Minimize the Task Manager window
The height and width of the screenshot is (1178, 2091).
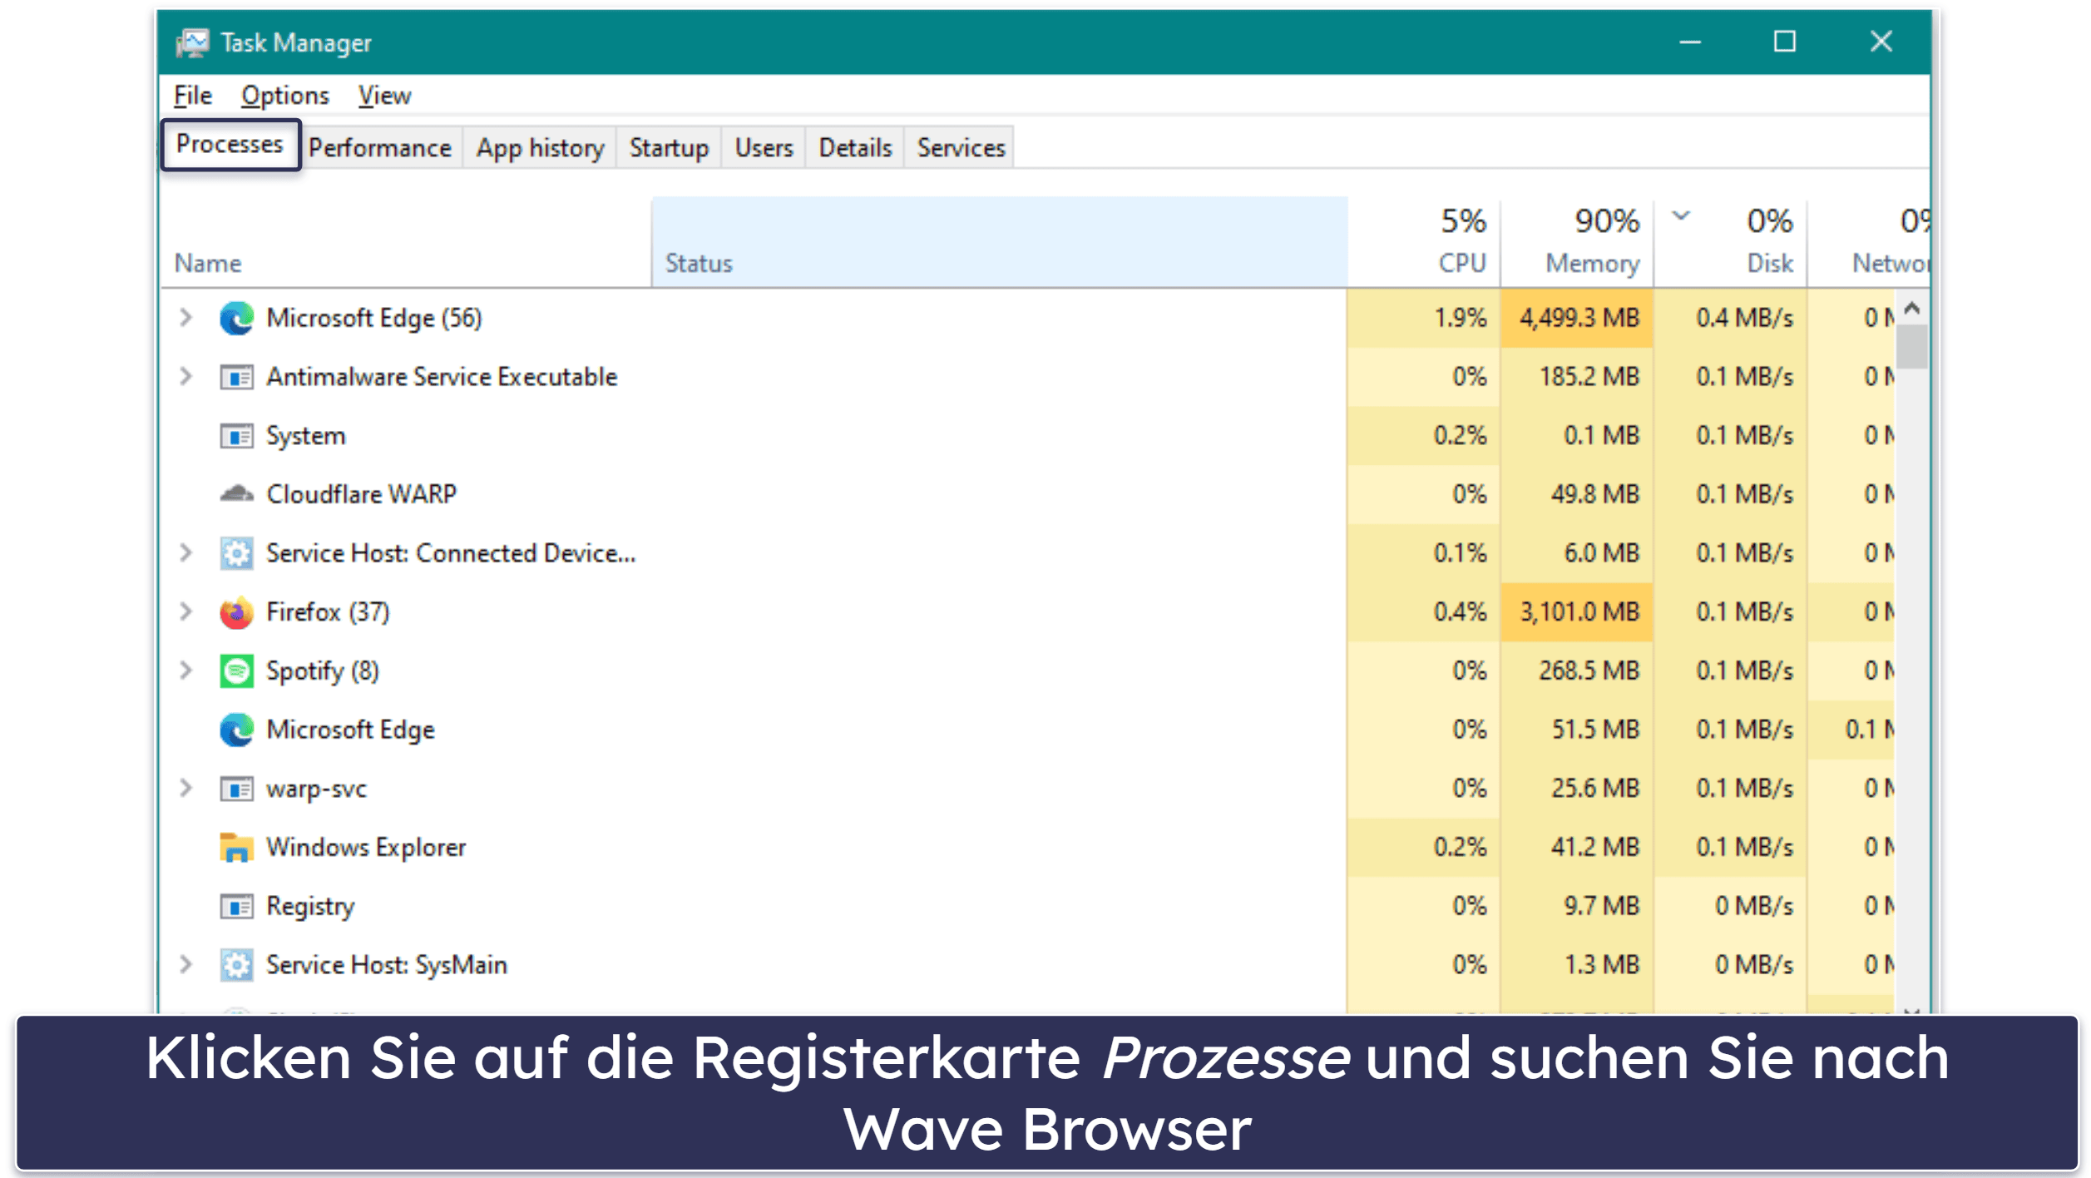[x=1690, y=42]
